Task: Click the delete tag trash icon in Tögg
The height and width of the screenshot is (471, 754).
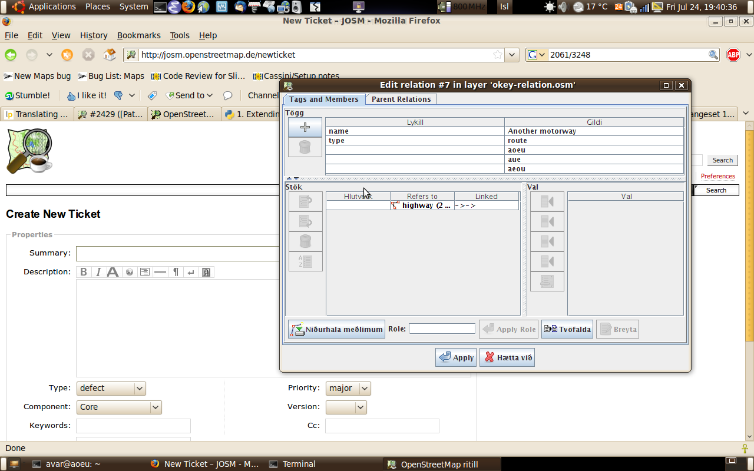Action: (305, 147)
